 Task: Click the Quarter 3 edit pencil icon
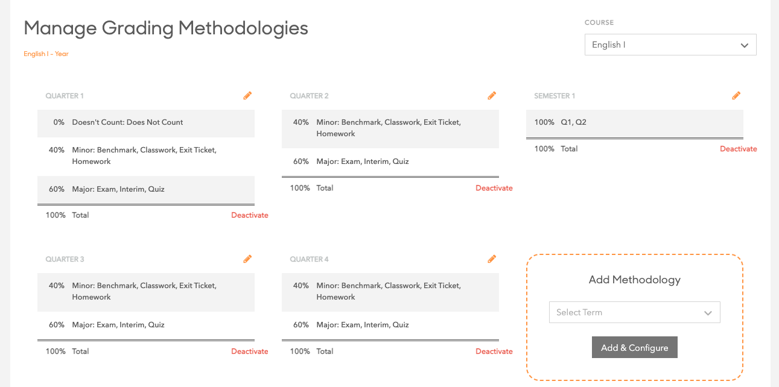[247, 259]
